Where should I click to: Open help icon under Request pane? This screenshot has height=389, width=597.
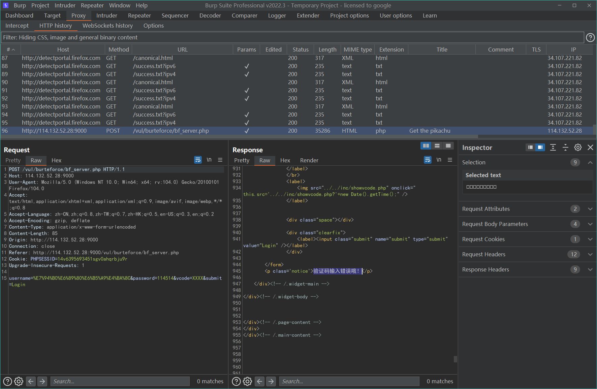(x=7, y=381)
